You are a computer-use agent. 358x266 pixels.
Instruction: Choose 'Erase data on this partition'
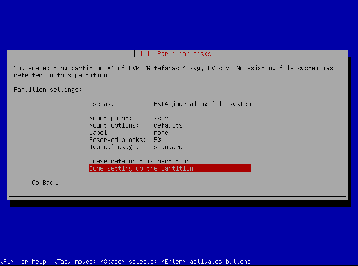click(139, 161)
